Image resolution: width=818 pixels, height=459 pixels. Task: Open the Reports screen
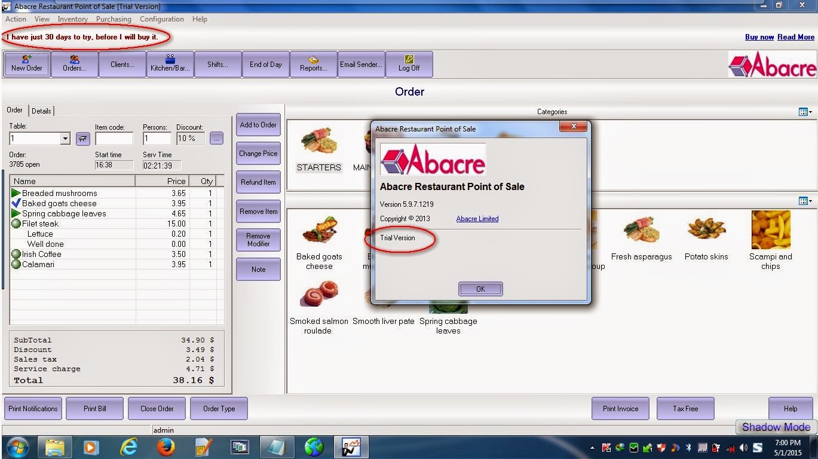[x=313, y=64]
